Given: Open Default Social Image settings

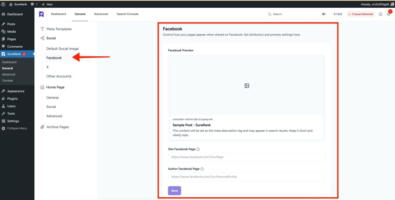Looking at the screenshot, I should point(62,49).
